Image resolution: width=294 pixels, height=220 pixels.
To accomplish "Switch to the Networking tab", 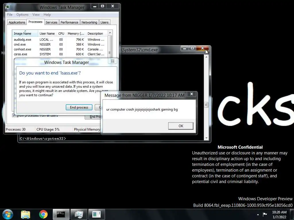I will tap(89, 22).
